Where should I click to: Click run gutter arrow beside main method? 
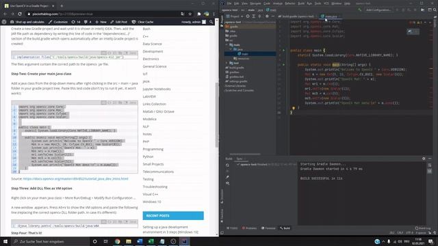tap(284, 65)
